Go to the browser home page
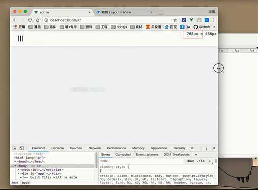 coord(38,20)
